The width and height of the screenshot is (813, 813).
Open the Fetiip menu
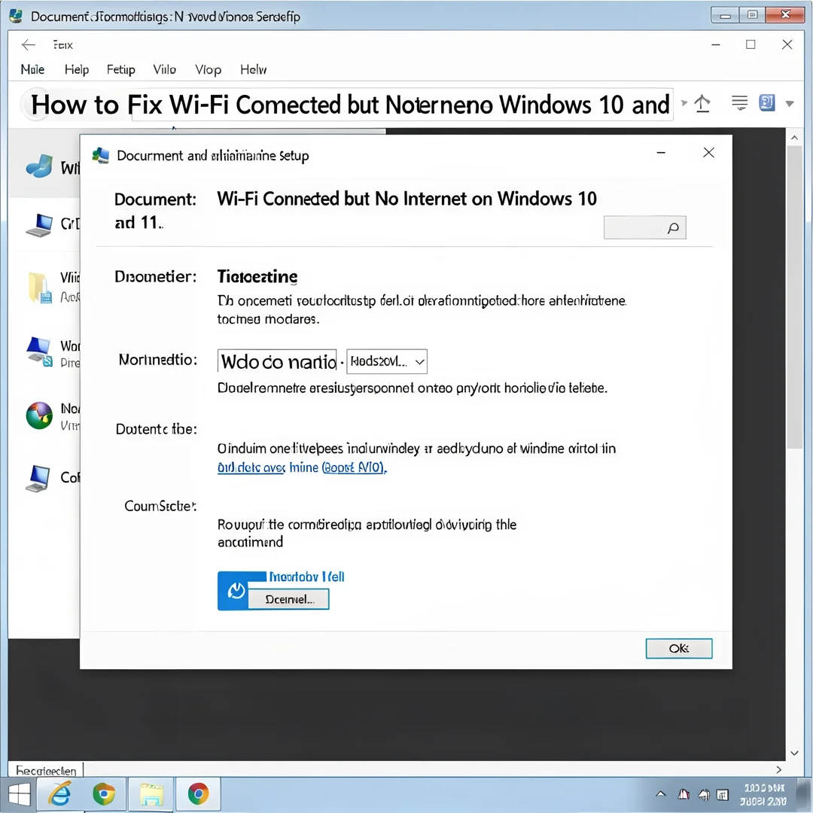click(120, 69)
